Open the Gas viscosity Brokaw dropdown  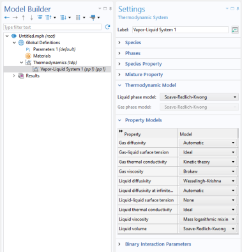tap(208, 171)
